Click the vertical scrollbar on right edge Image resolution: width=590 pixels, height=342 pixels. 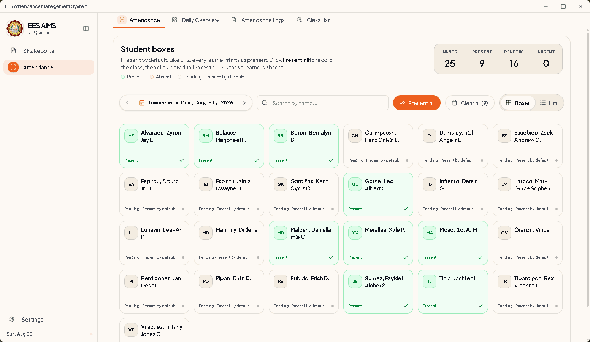tap(588, 169)
